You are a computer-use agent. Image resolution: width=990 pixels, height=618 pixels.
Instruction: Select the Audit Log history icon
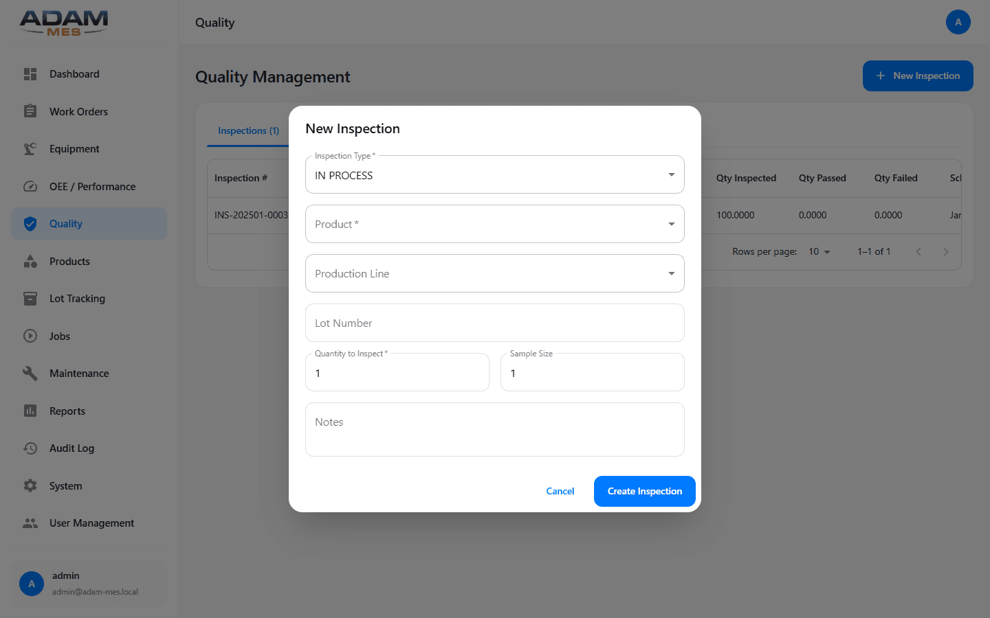coord(30,448)
